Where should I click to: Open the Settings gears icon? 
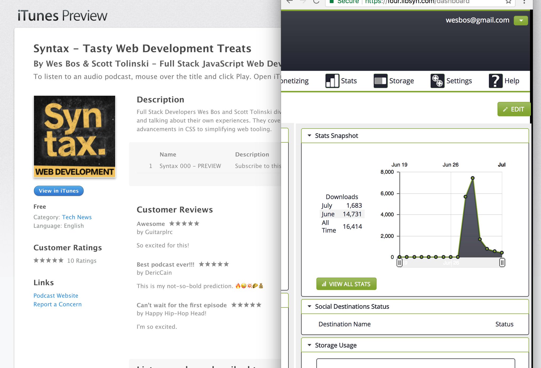click(437, 81)
